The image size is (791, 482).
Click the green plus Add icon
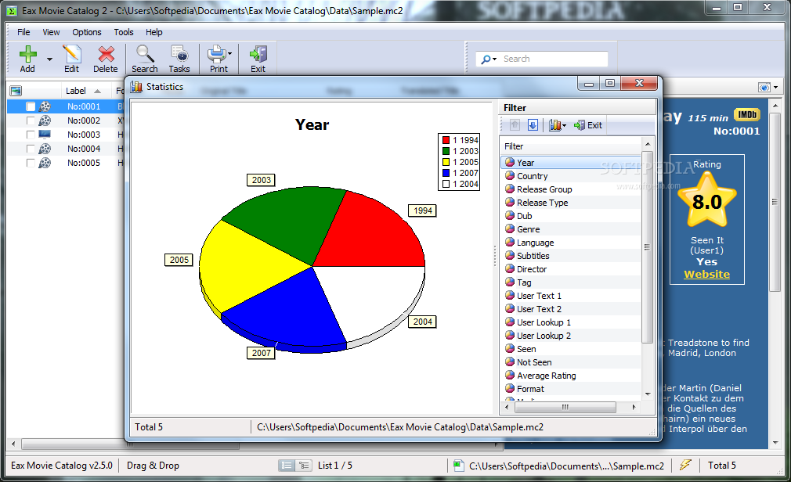[27, 54]
